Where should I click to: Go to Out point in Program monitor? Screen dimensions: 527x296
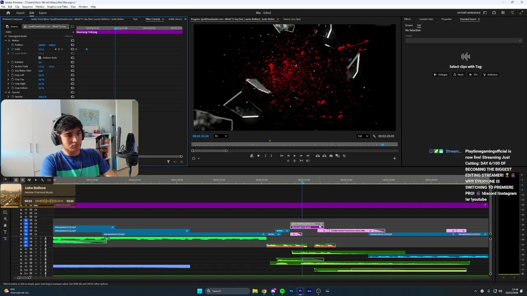pos(308,156)
